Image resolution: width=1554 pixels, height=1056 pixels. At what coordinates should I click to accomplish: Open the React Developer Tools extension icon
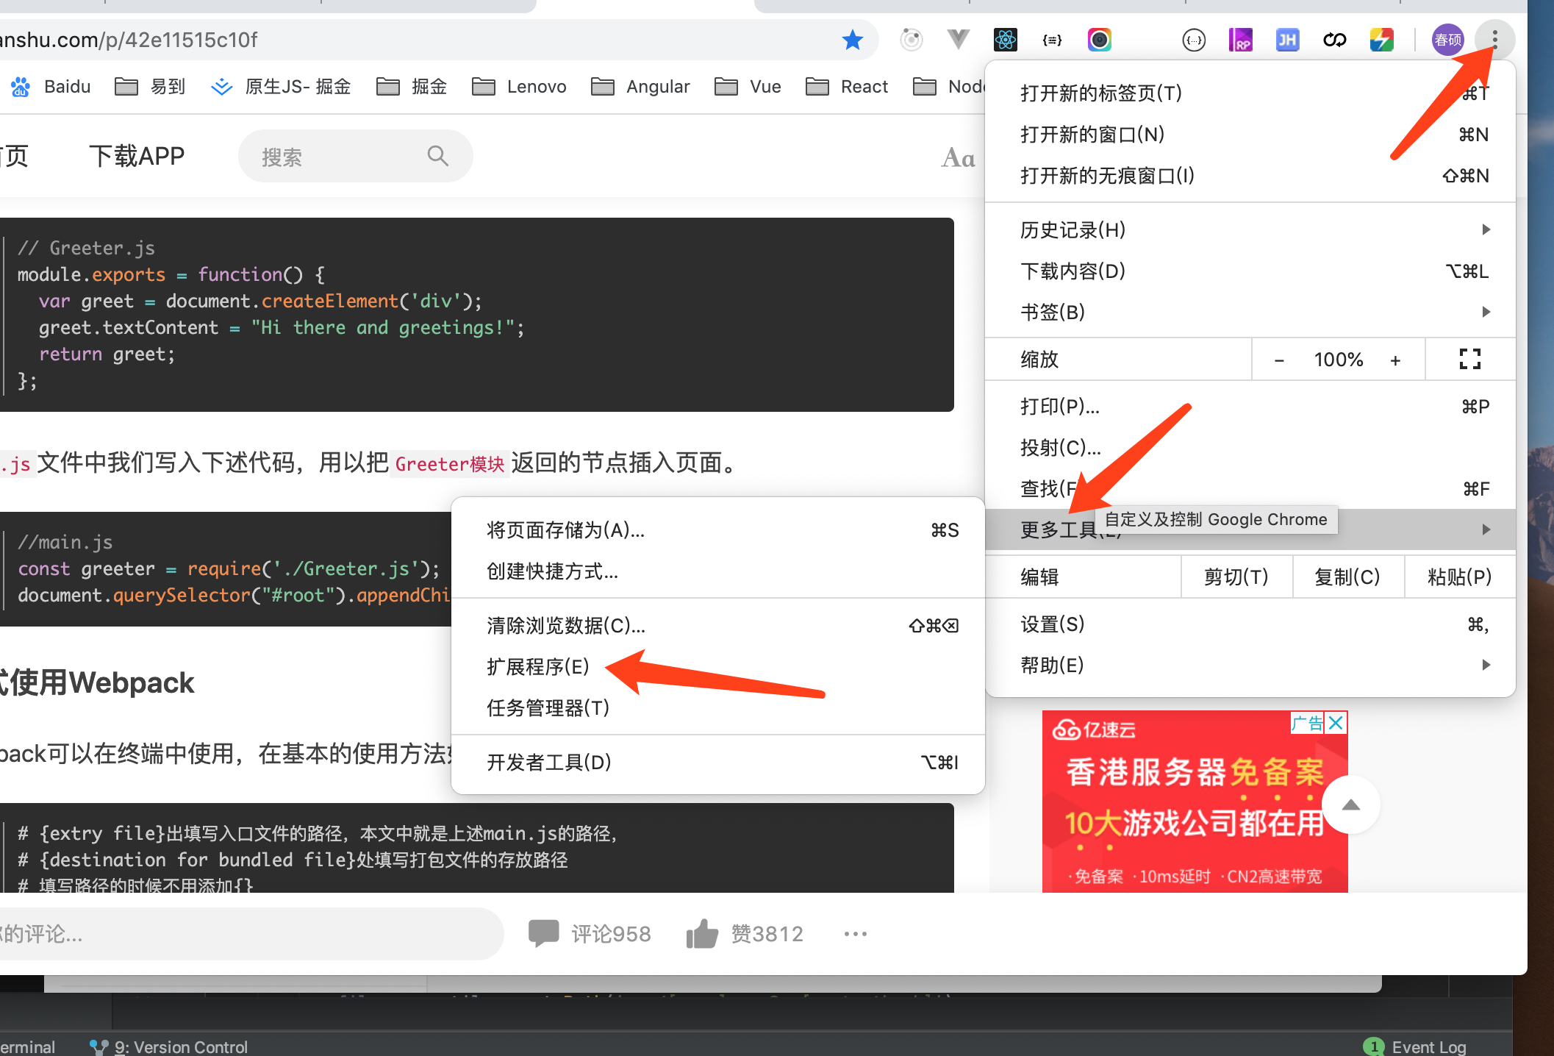click(1005, 40)
